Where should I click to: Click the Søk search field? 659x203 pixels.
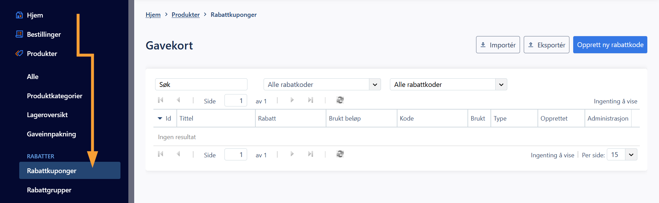pyautogui.click(x=201, y=84)
